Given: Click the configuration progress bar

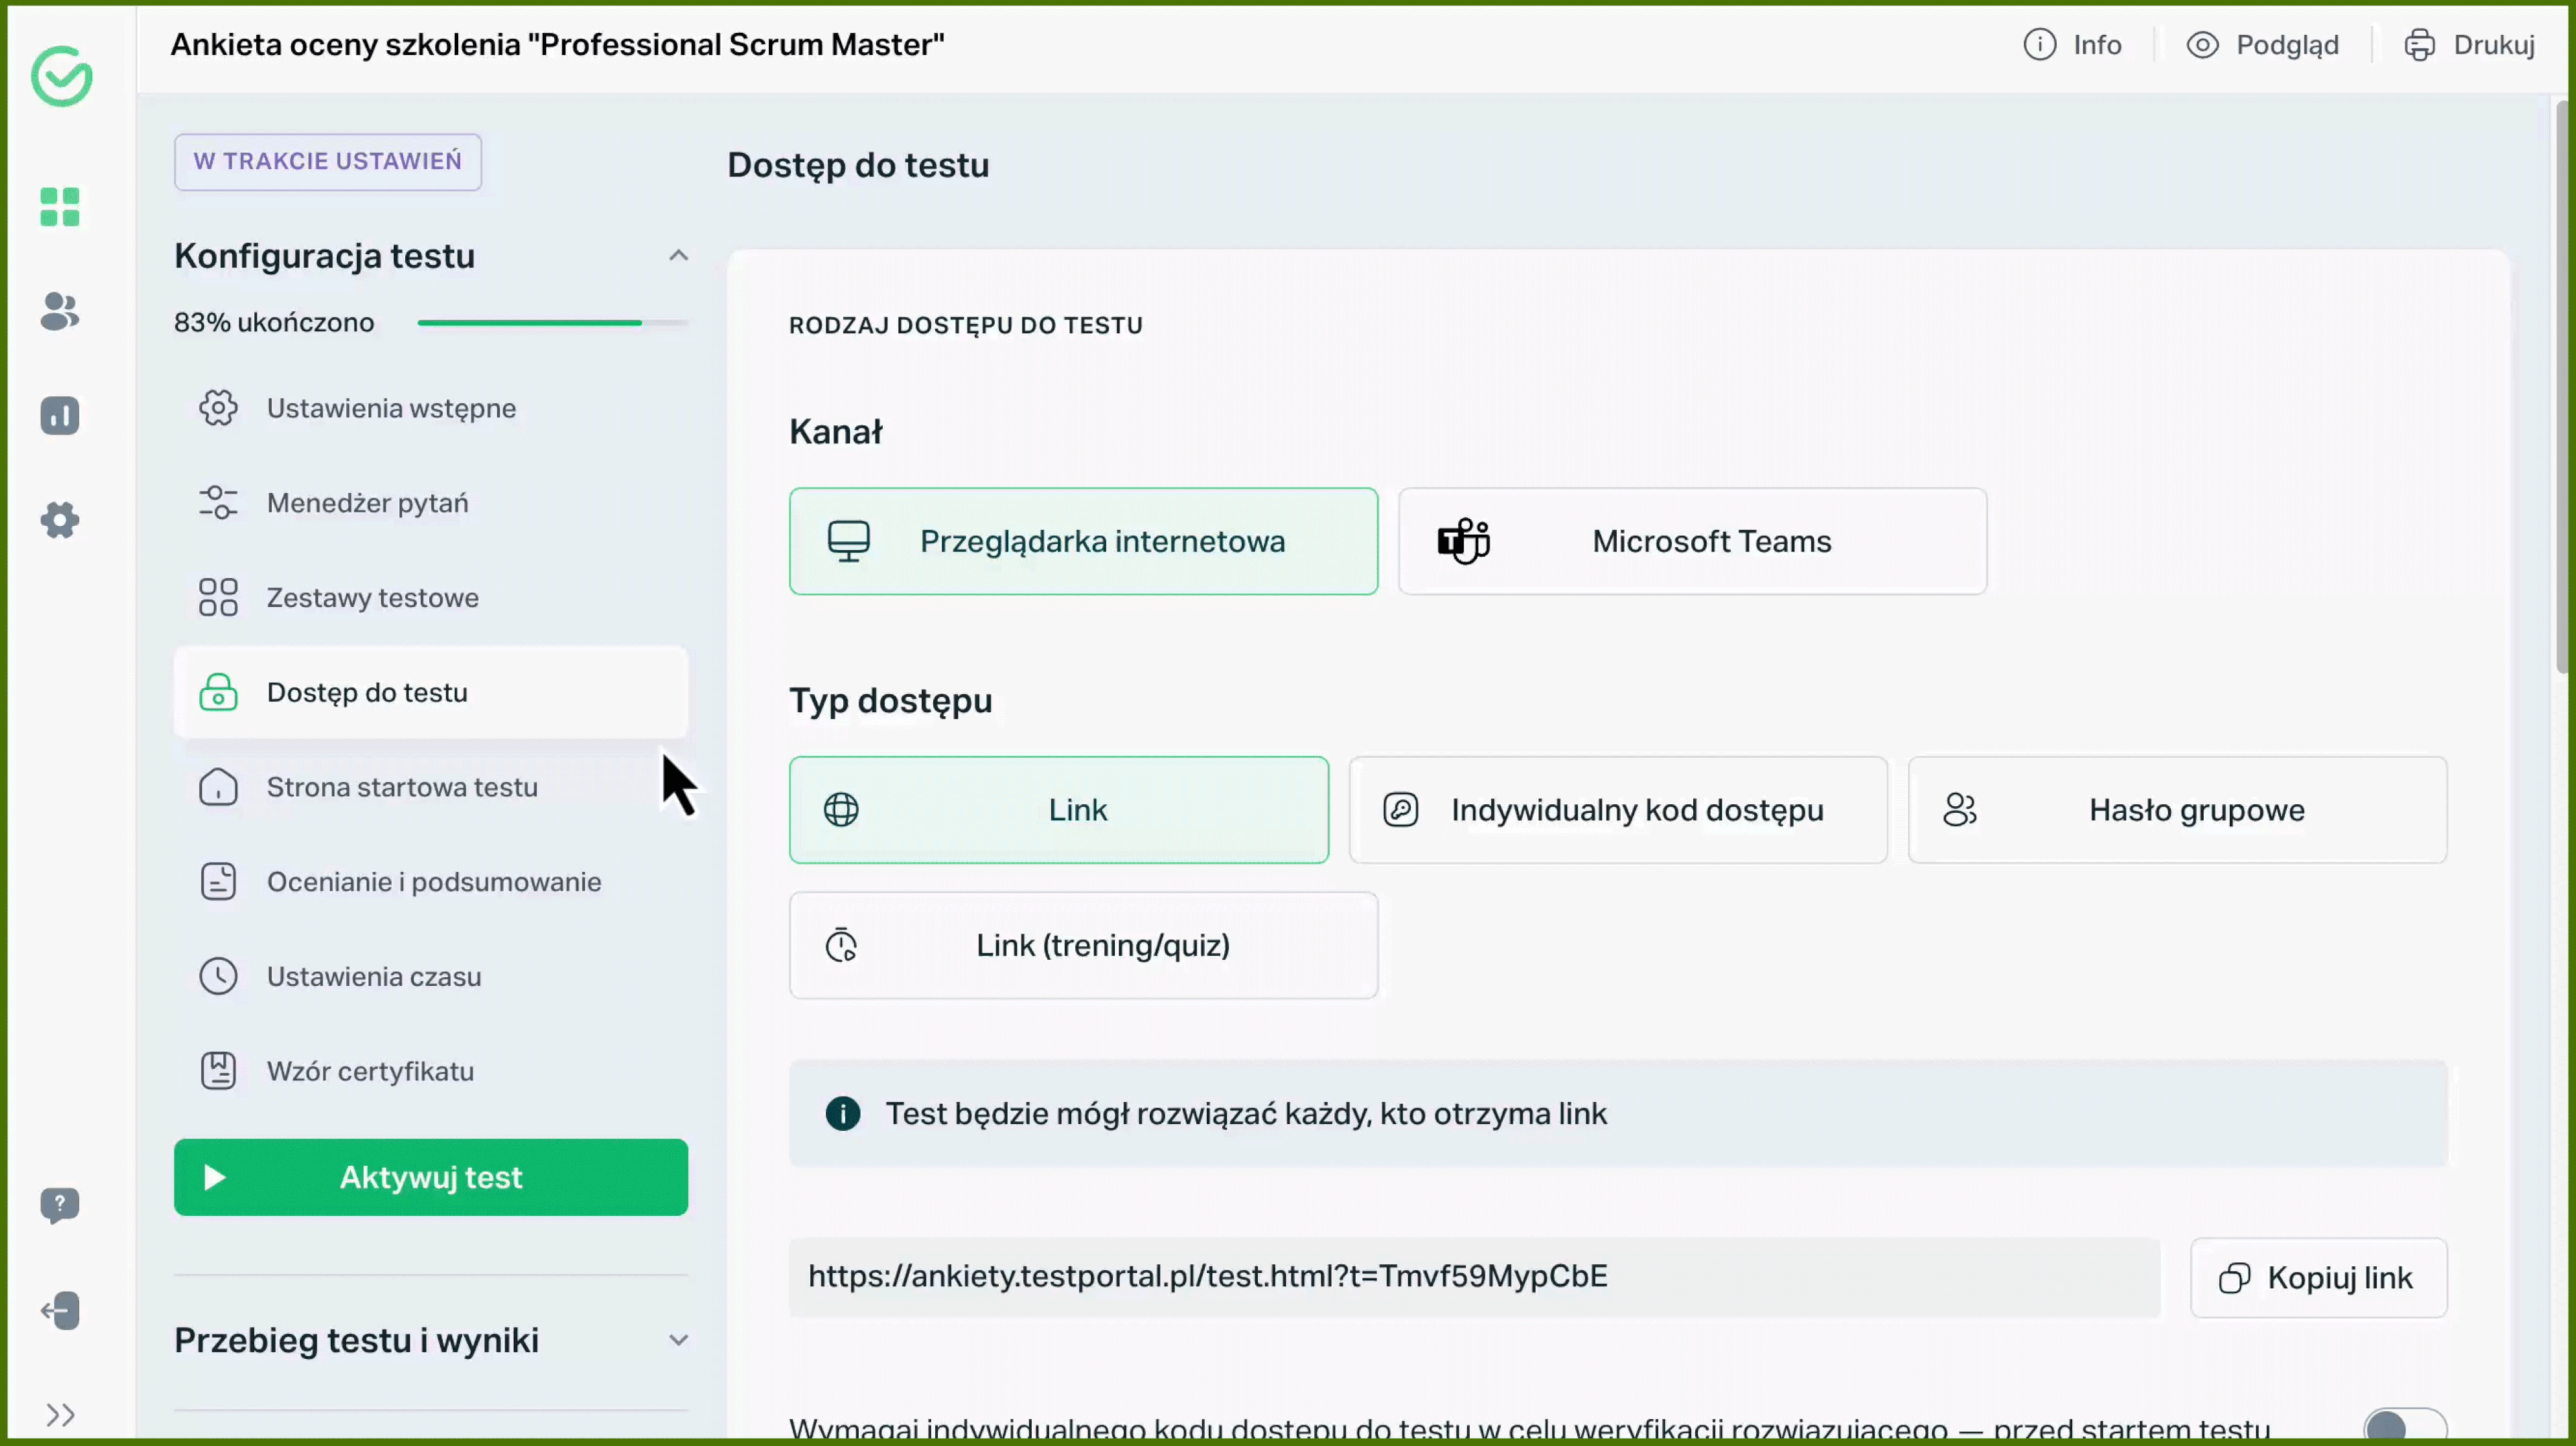Looking at the screenshot, I should pyautogui.click(x=552, y=323).
